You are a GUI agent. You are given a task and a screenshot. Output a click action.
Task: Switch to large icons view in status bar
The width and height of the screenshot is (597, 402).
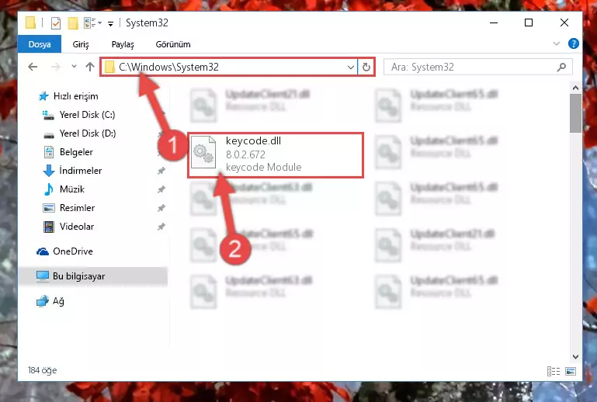point(571,371)
